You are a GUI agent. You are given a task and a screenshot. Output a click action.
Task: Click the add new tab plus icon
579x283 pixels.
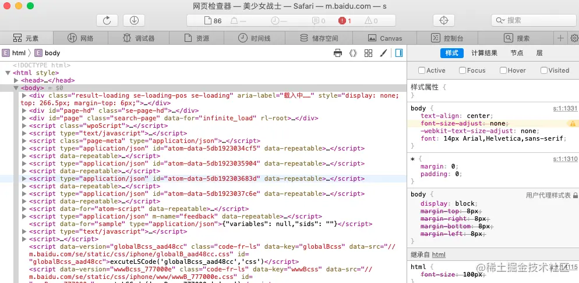pos(560,38)
